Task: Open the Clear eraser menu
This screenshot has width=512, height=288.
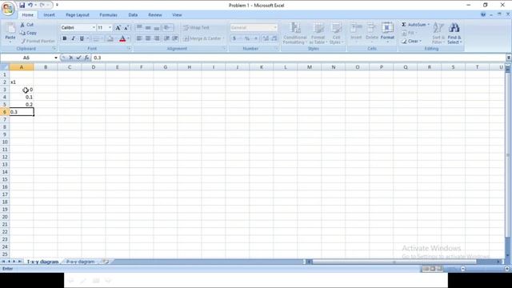Action: 411,41
